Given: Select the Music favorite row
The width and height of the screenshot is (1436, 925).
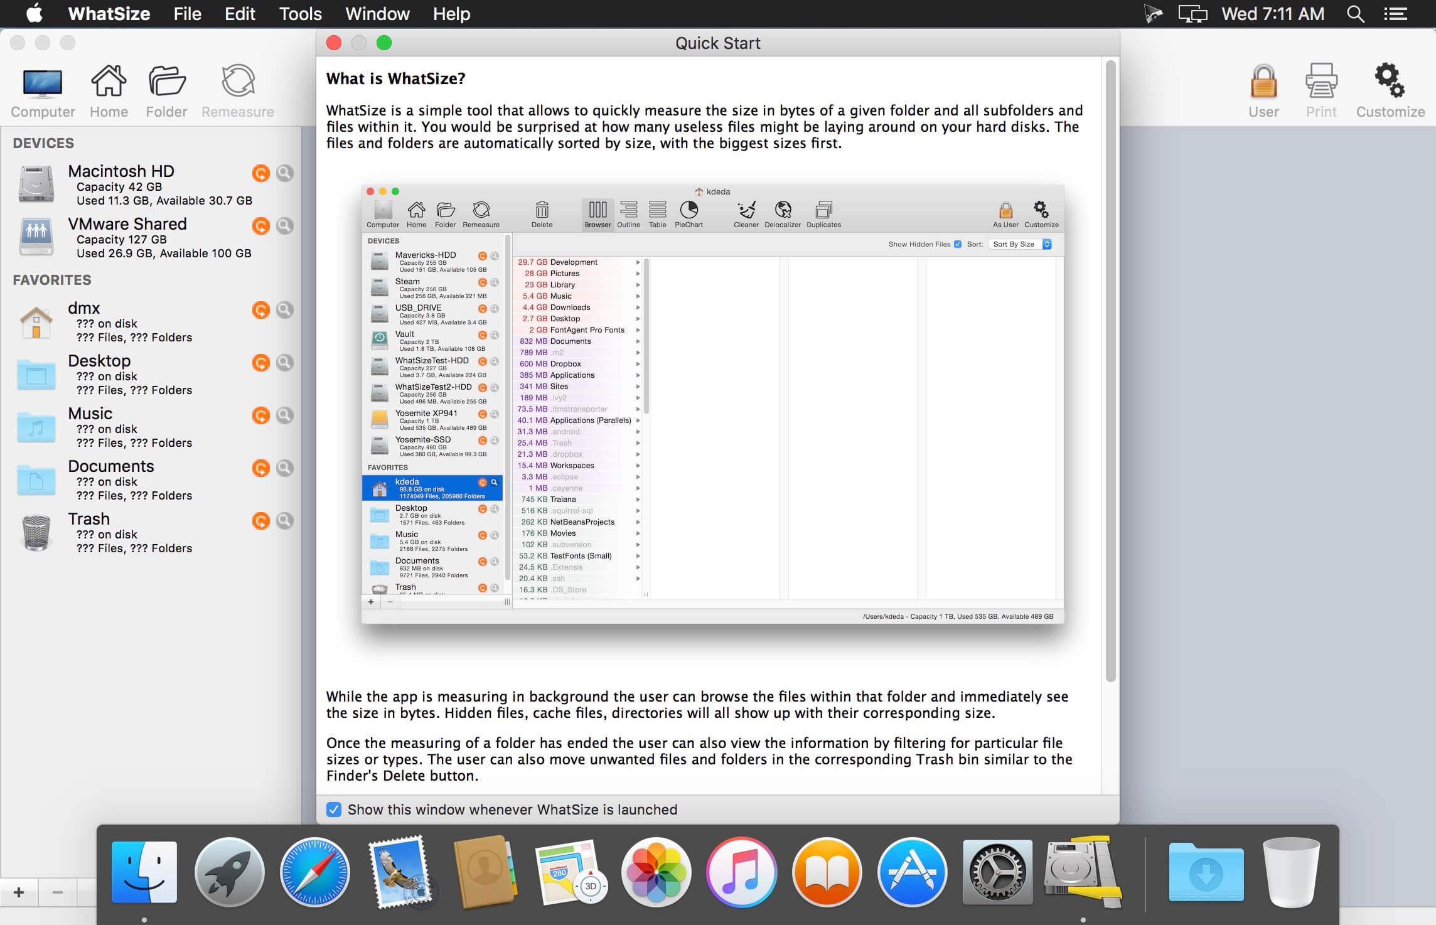Looking at the screenshot, I should 151,427.
